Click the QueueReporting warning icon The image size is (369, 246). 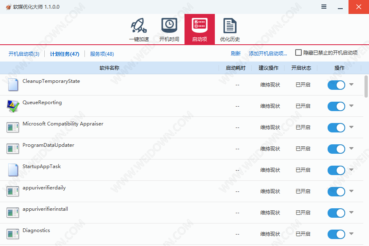13,106
